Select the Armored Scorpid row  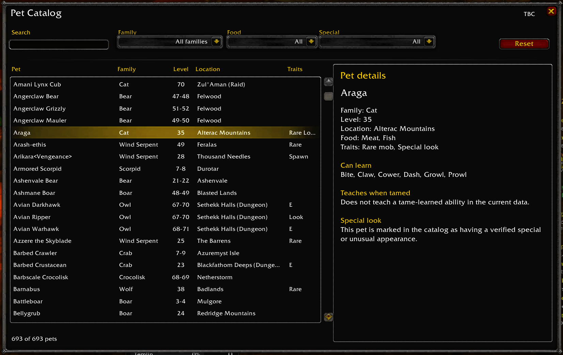tap(166, 169)
